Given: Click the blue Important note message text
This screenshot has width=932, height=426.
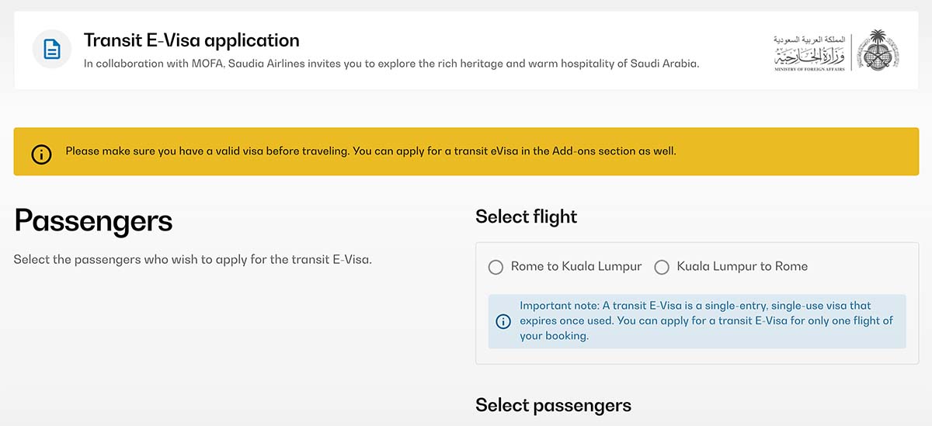Looking at the screenshot, I should [707, 320].
